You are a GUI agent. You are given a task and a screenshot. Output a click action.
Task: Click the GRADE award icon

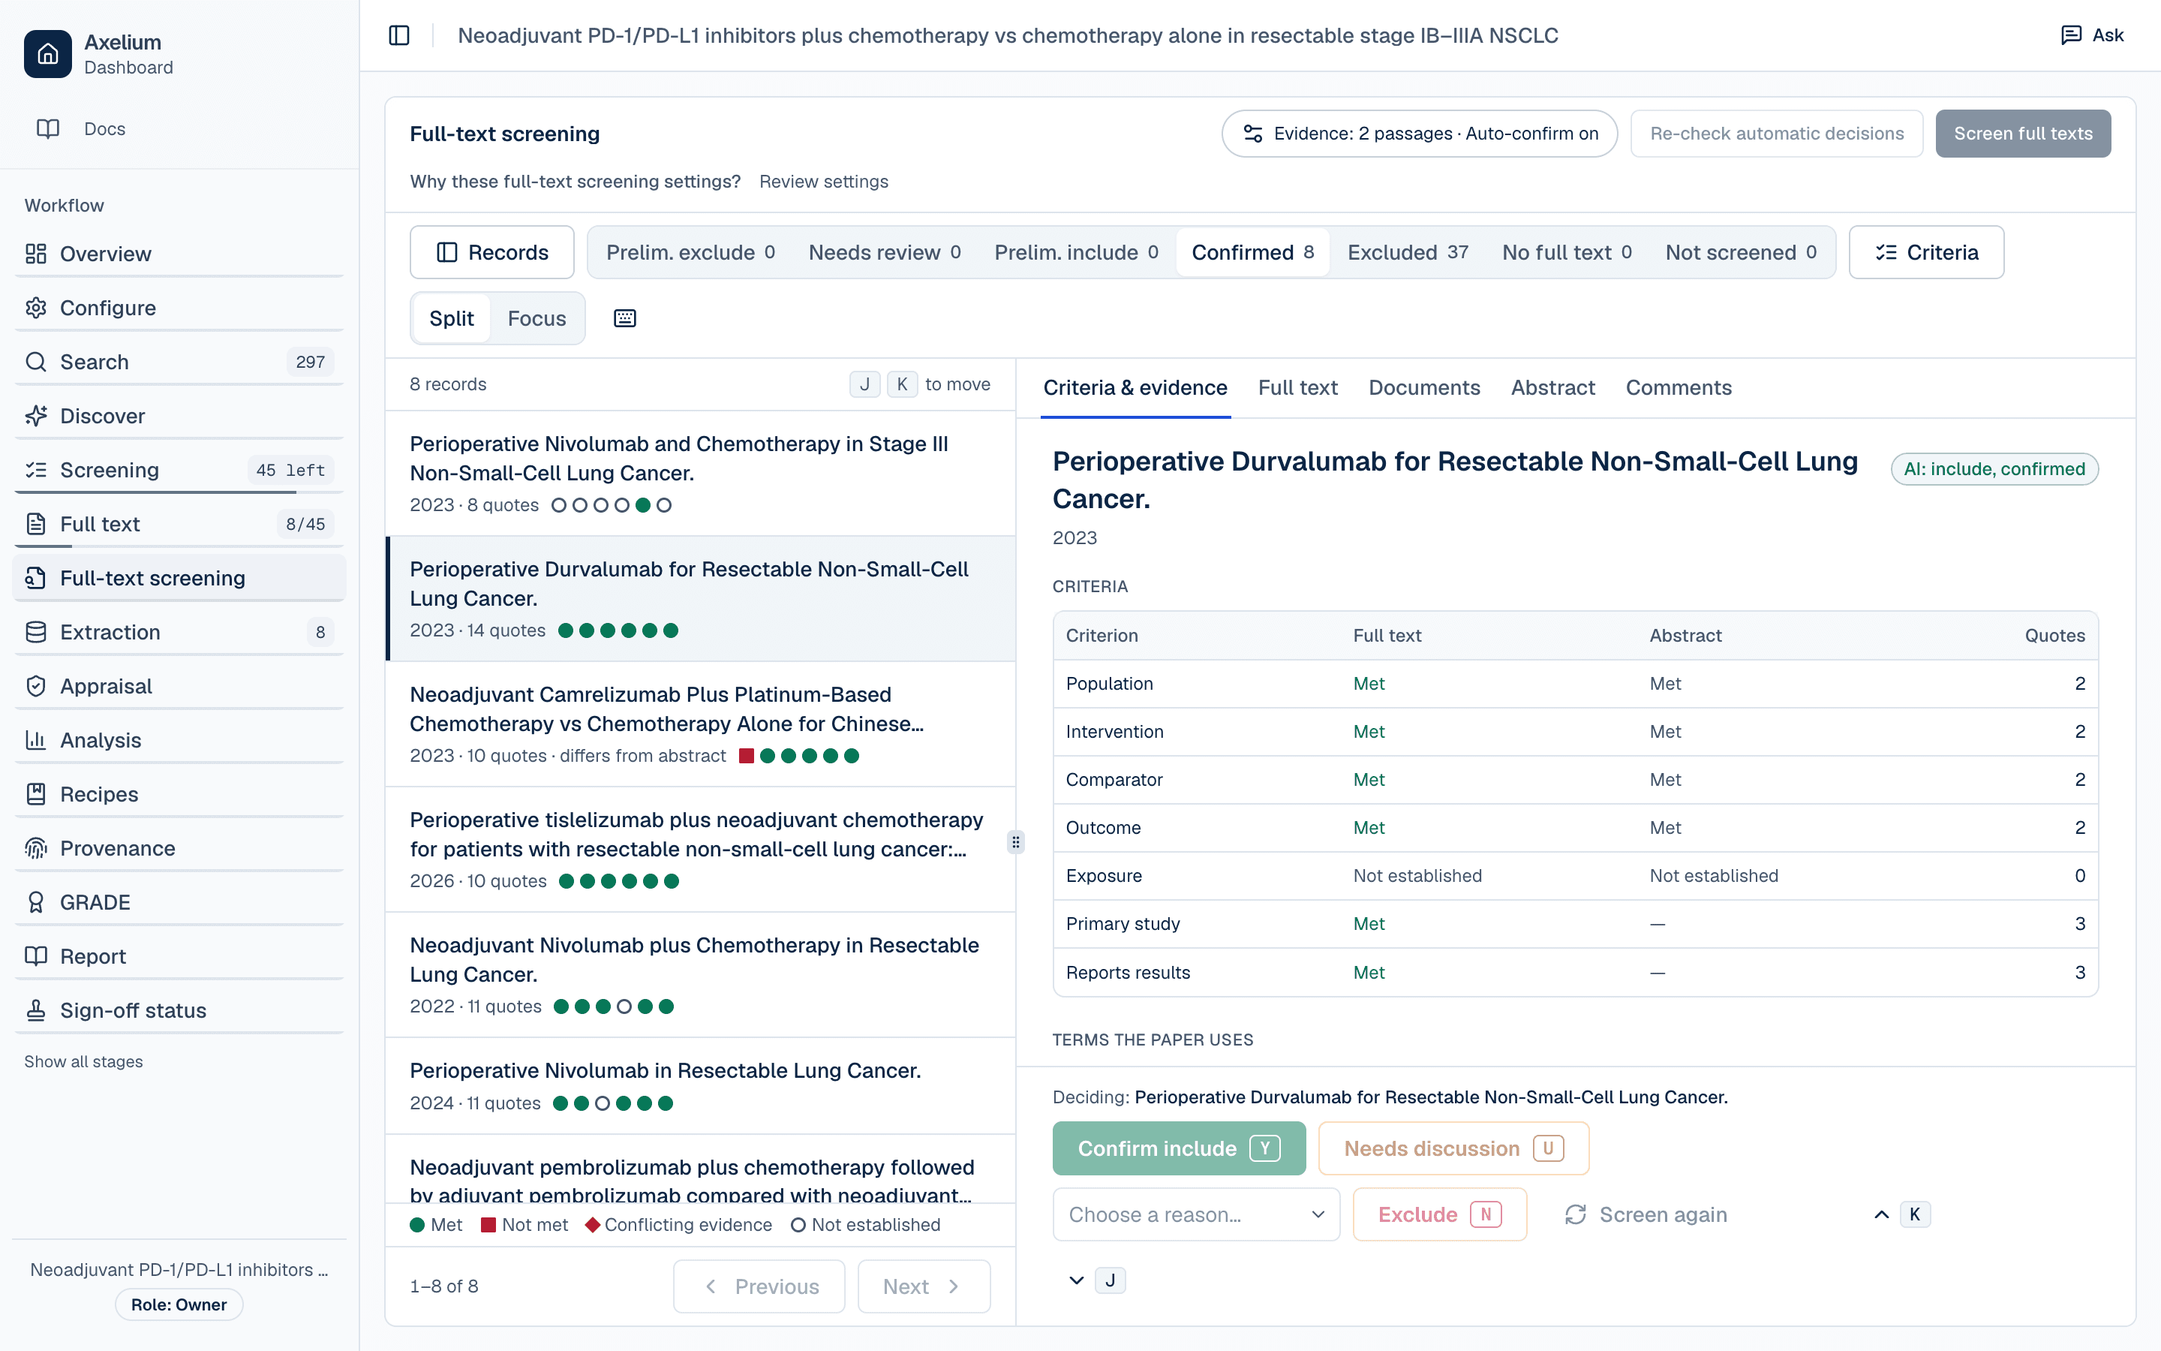pyautogui.click(x=36, y=902)
